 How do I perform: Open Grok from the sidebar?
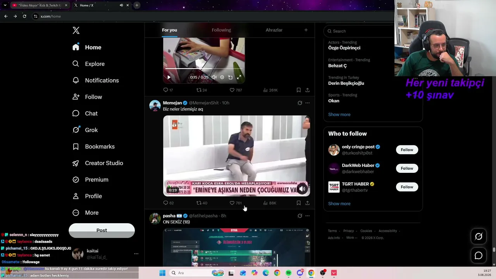(85, 130)
